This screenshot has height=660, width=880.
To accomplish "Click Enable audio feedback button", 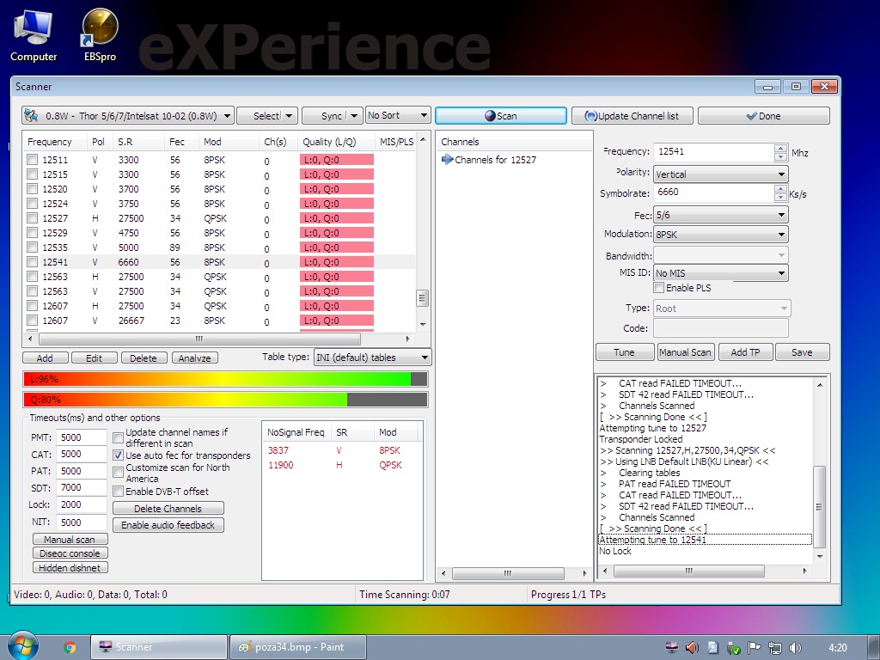I will click(x=168, y=525).
